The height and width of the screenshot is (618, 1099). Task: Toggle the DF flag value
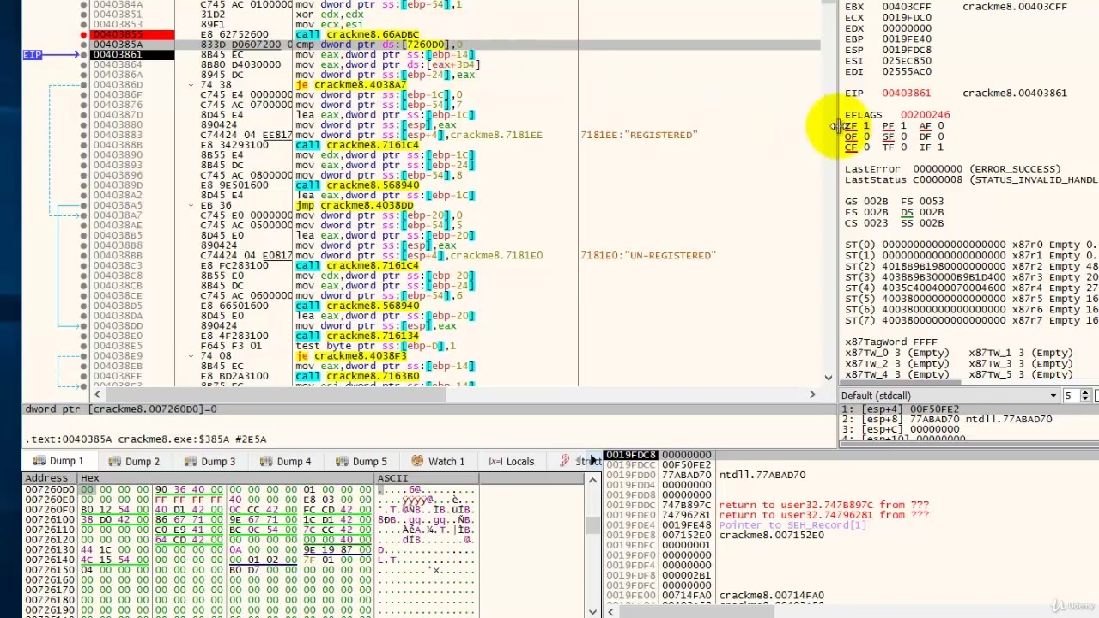pyautogui.click(x=940, y=136)
